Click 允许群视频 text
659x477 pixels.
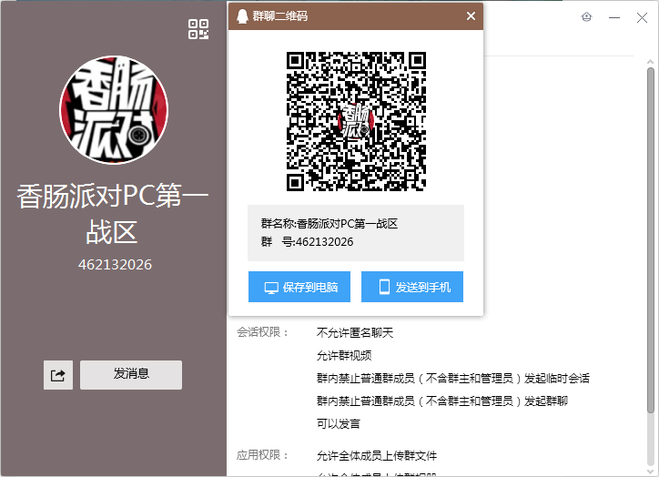click(344, 356)
